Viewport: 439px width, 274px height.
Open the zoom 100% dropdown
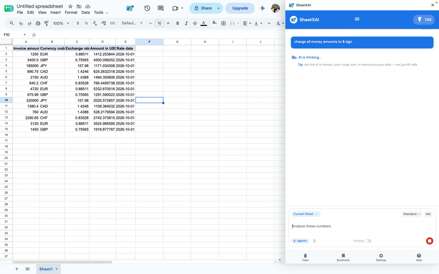point(61,23)
